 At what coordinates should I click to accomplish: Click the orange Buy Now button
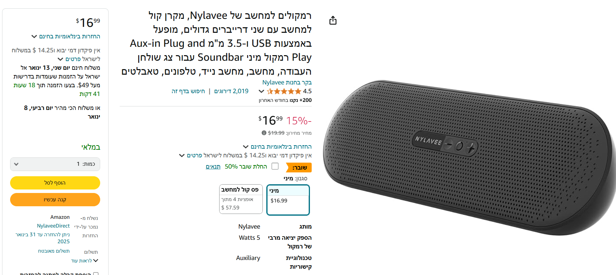tap(55, 200)
